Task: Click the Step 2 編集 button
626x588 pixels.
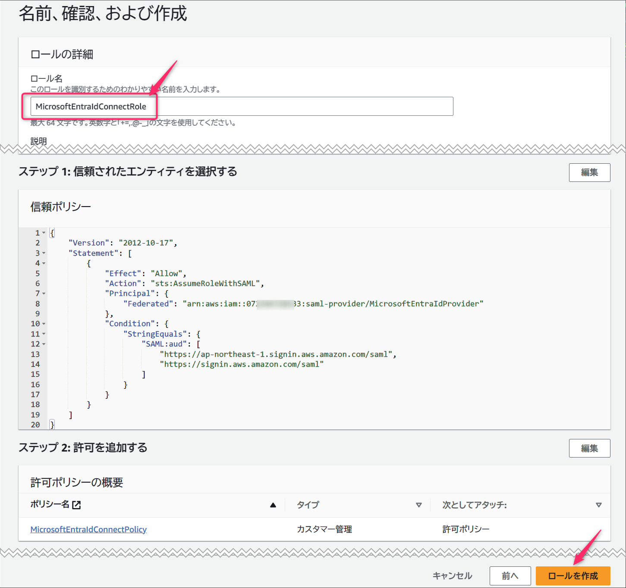Action: (x=589, y=448)
